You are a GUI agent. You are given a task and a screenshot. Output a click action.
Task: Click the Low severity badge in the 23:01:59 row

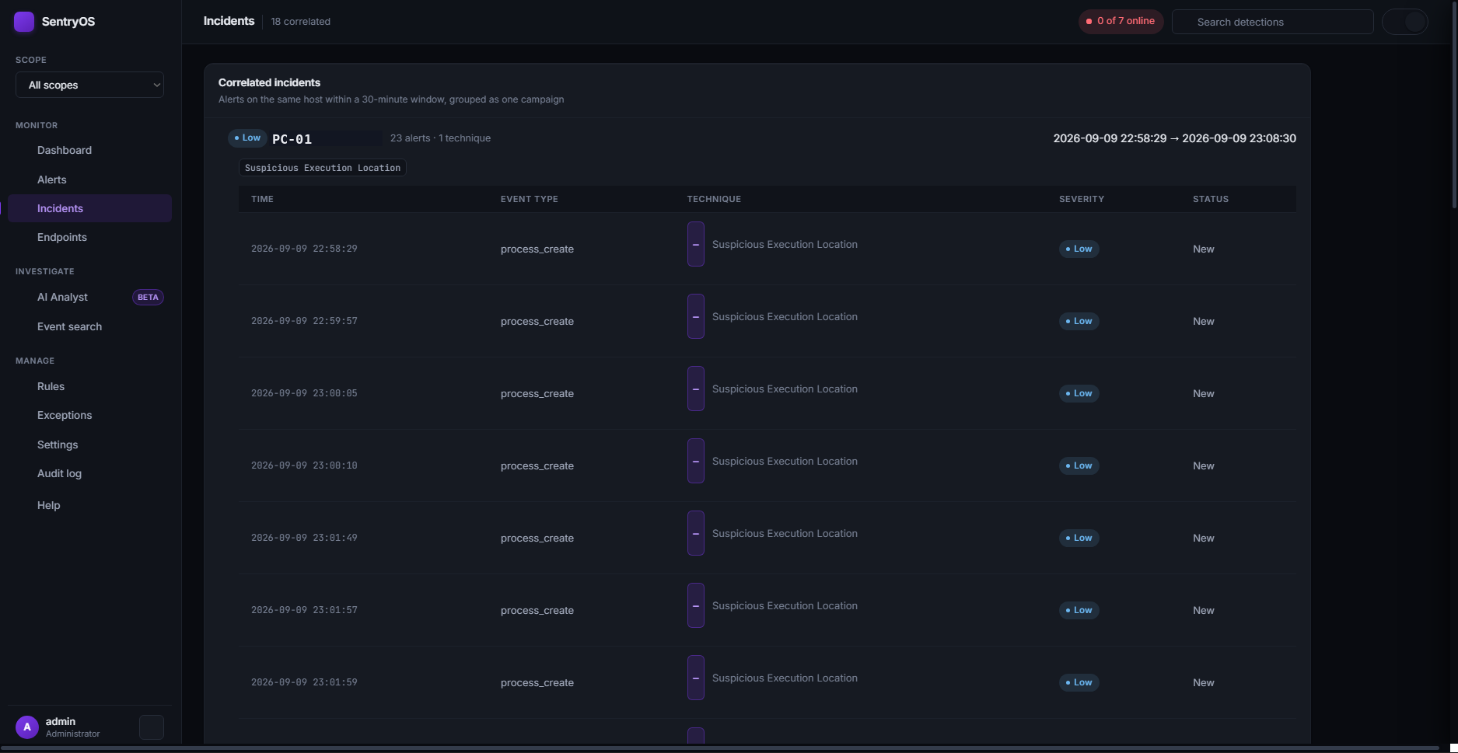[x=1079, y=682]
